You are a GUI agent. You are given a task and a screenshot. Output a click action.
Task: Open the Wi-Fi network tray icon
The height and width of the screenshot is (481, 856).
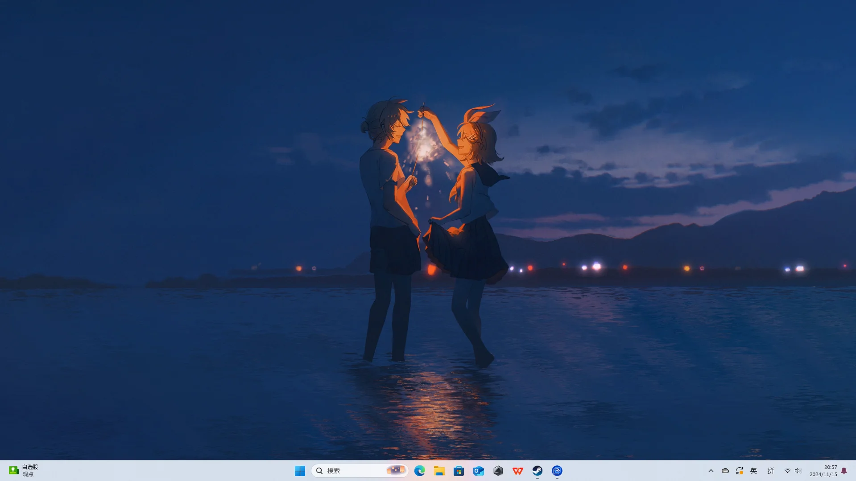point(788,471)
